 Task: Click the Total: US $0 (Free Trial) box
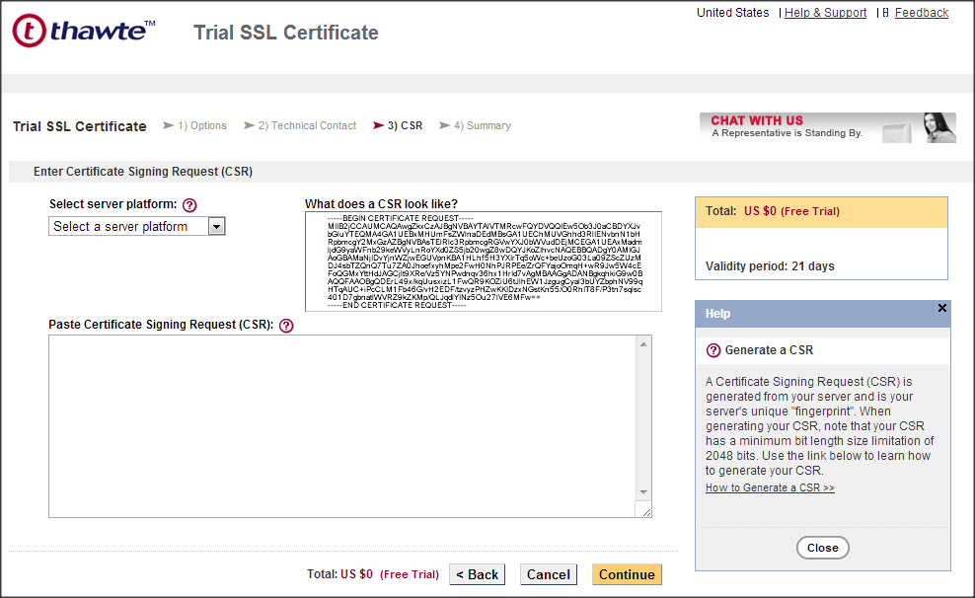821,211
